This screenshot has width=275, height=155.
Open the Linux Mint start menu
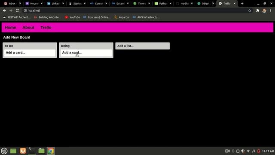[x=4, y=151]
